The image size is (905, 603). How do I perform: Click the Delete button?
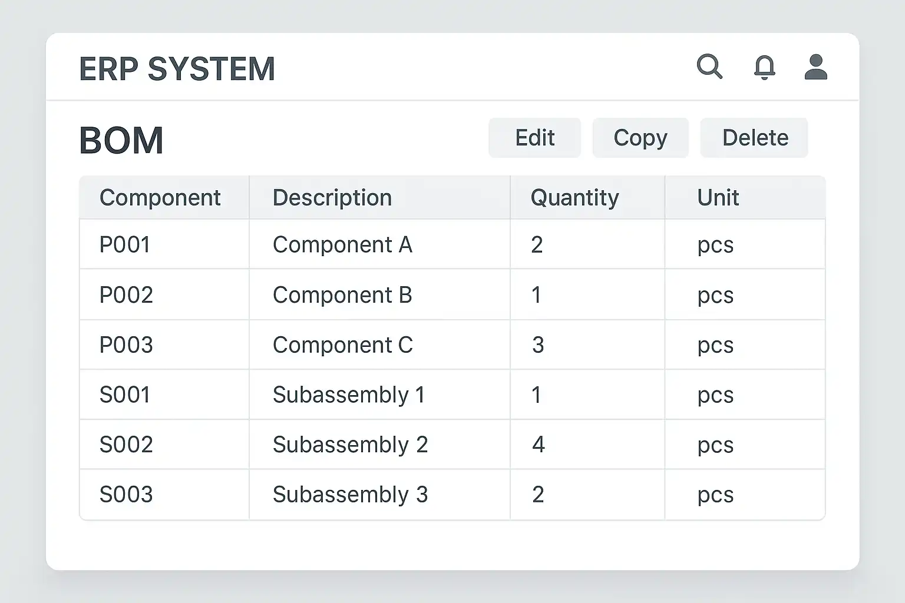click(x=754, y=138)
